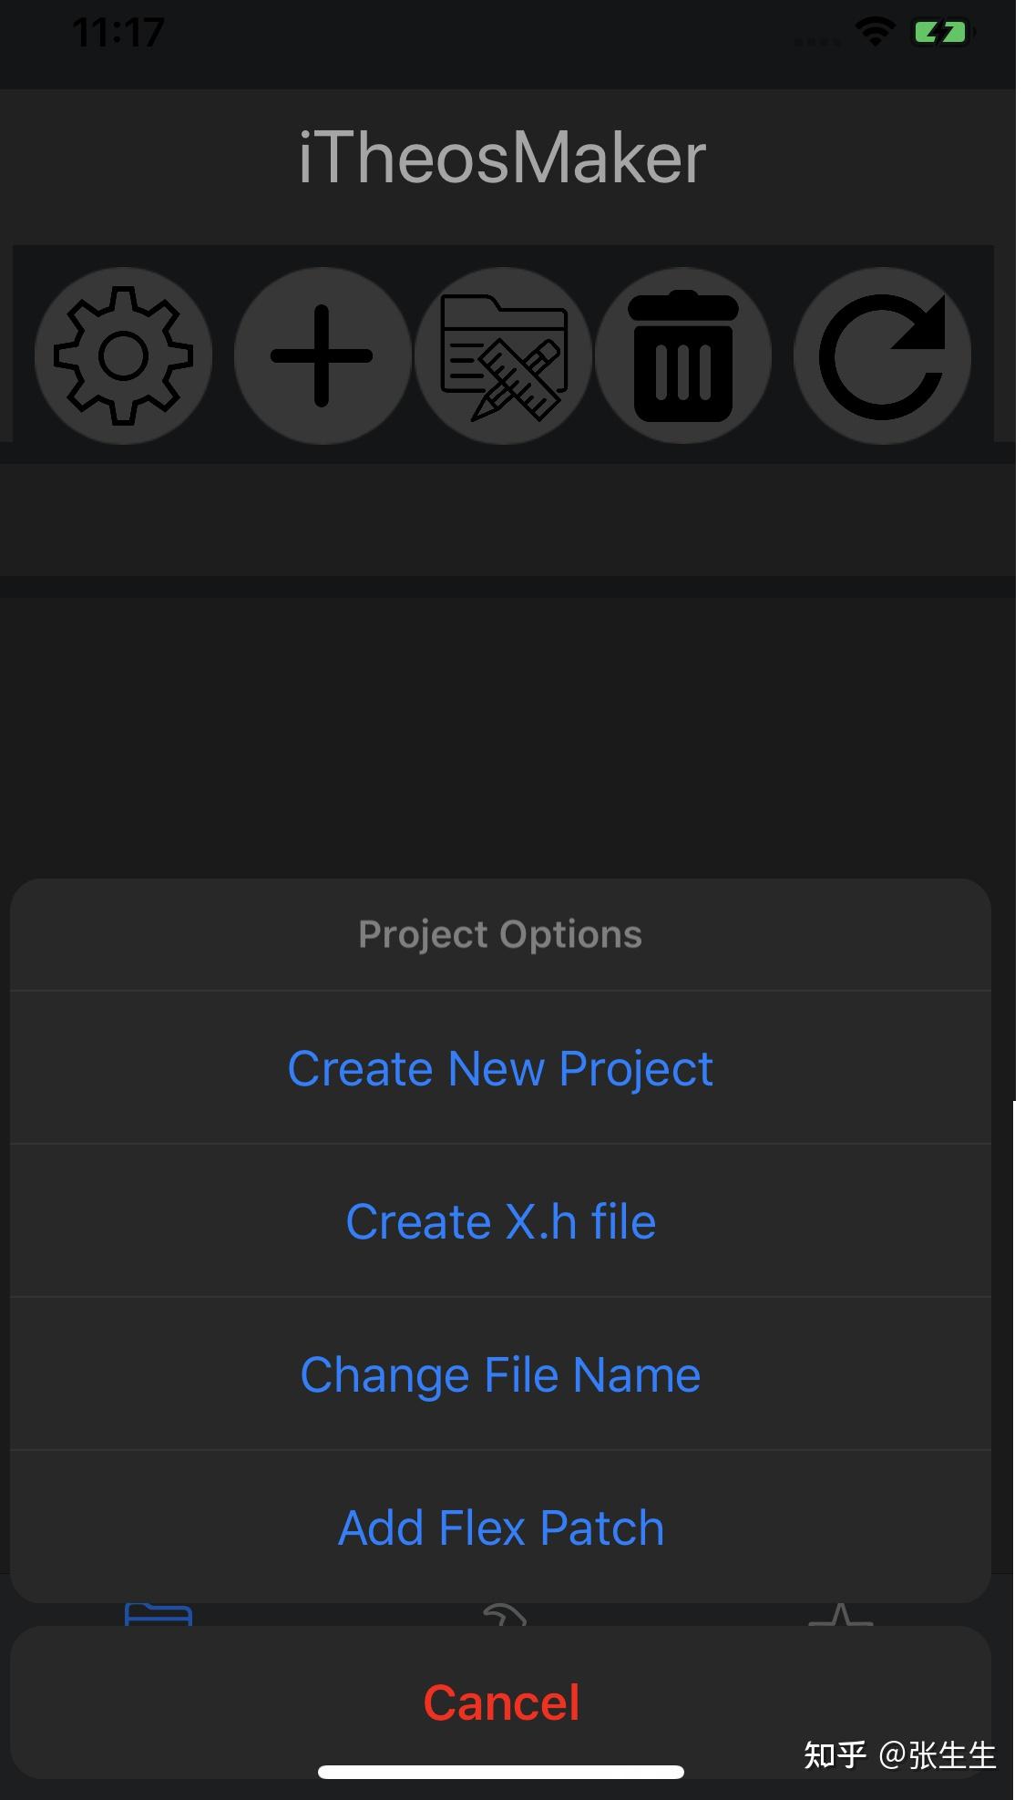Pick Change File Name option
The height and width of the screenshot is (1800, 1025).
tap(500, 1374)
